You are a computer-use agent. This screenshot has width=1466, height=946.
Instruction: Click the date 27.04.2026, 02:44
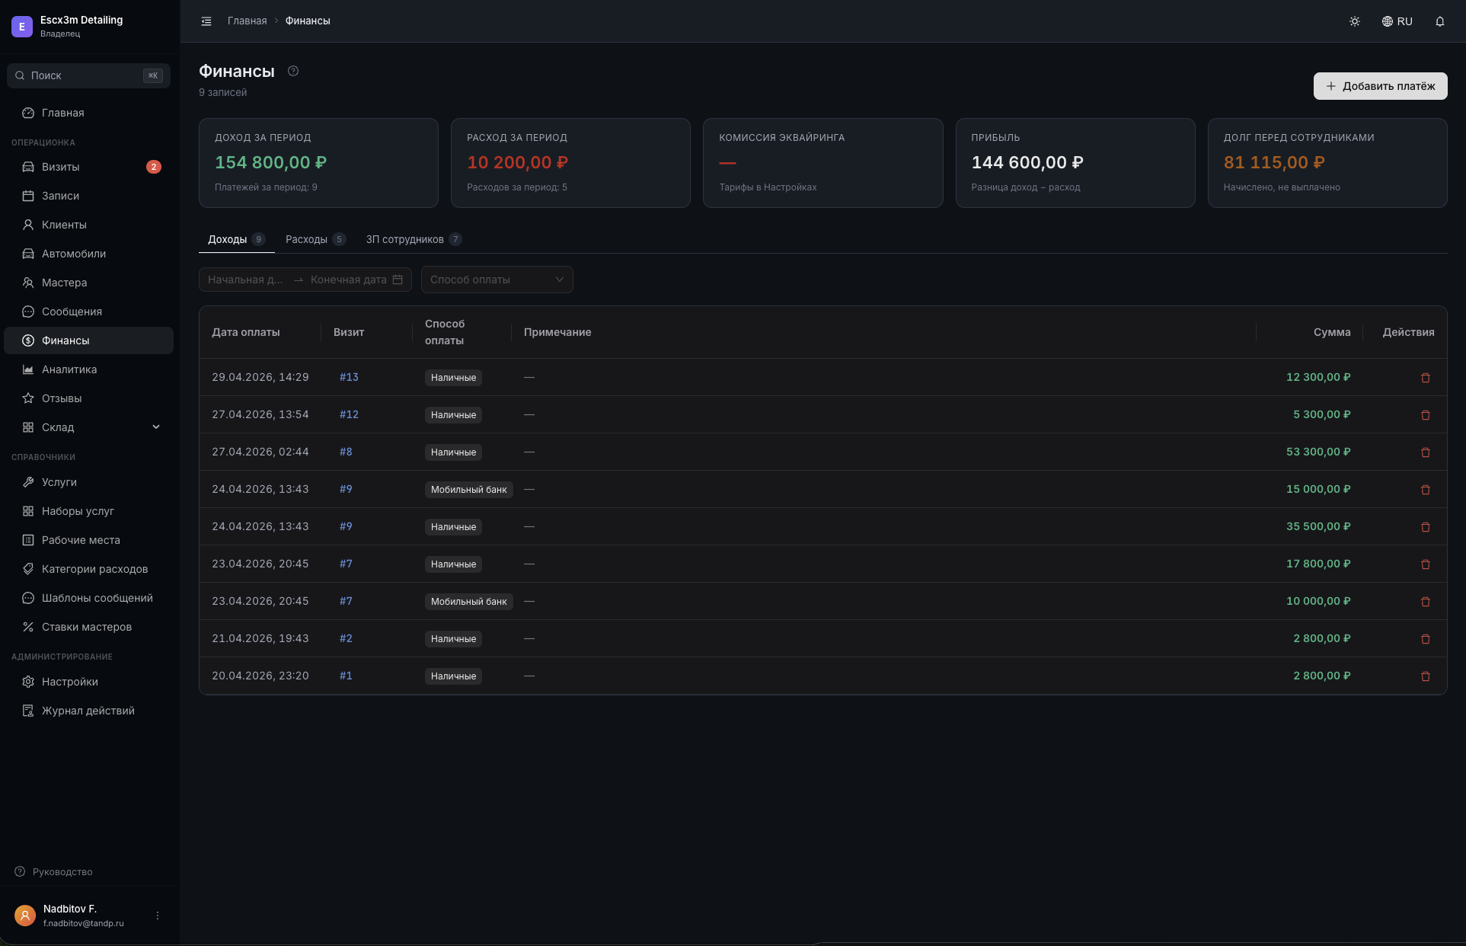[260, 452]
